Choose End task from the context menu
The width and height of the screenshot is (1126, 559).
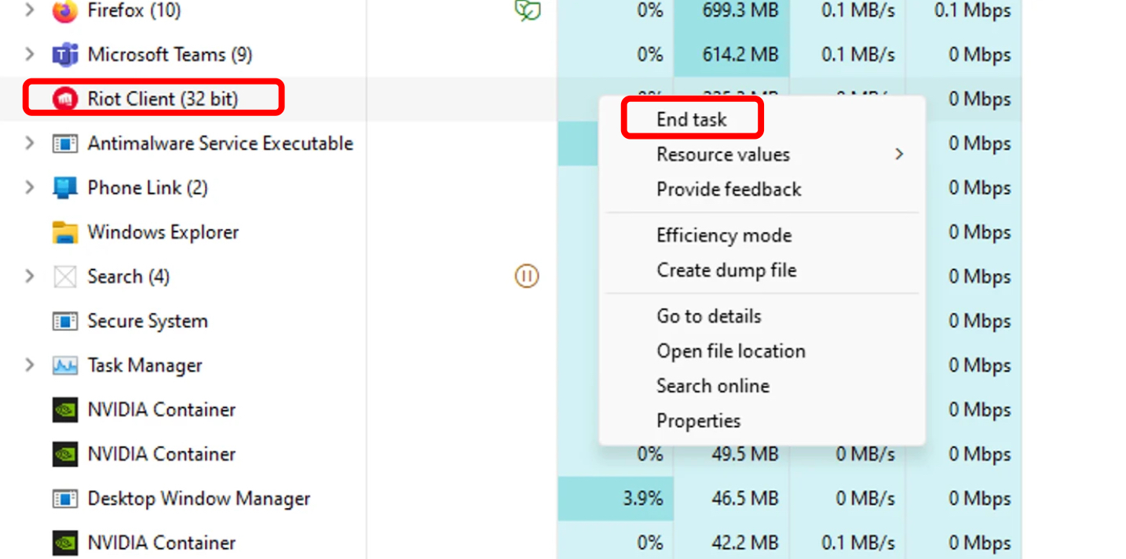[692, 119]
